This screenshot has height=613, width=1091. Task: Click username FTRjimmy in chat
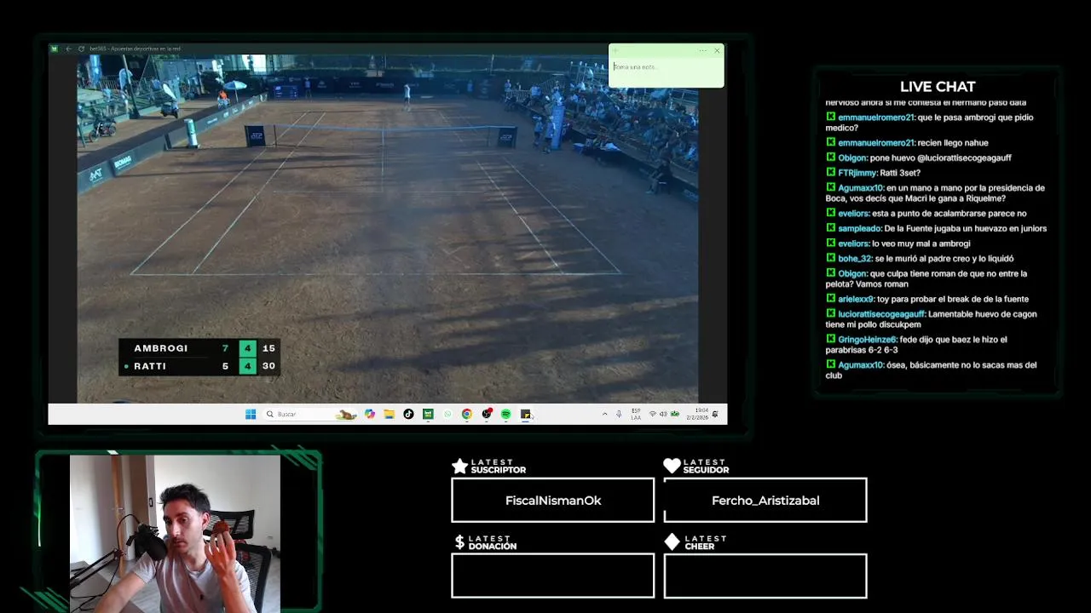[857, 173]
